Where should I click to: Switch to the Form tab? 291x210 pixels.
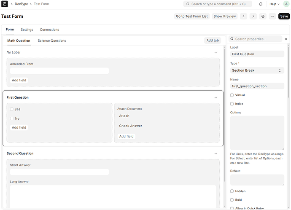click(x=10, y=30)
